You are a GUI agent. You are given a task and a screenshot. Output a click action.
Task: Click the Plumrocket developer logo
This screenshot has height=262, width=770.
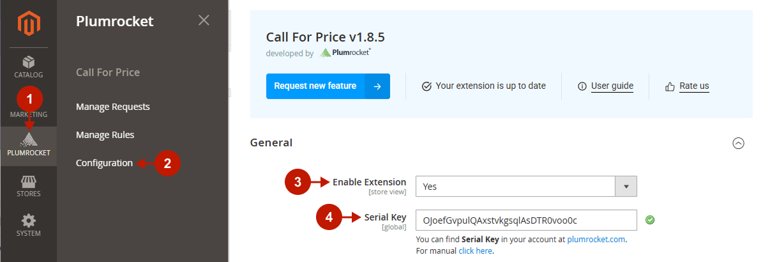point(345,53)
